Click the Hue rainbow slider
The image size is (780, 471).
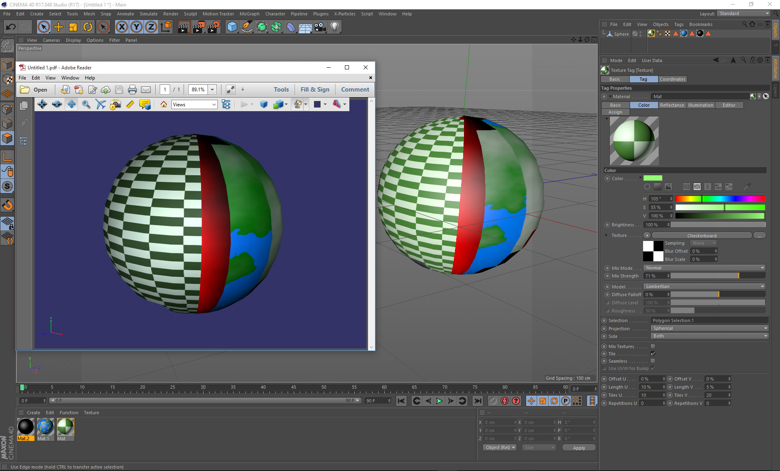[720, 199]
